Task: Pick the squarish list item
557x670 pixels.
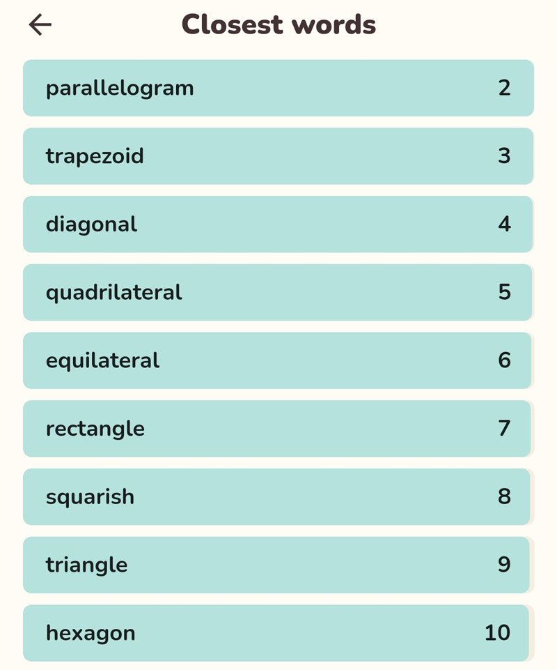Action: tap(276, 496)
